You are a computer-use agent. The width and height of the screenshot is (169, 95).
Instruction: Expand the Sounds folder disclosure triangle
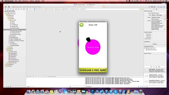pos(8,17)
